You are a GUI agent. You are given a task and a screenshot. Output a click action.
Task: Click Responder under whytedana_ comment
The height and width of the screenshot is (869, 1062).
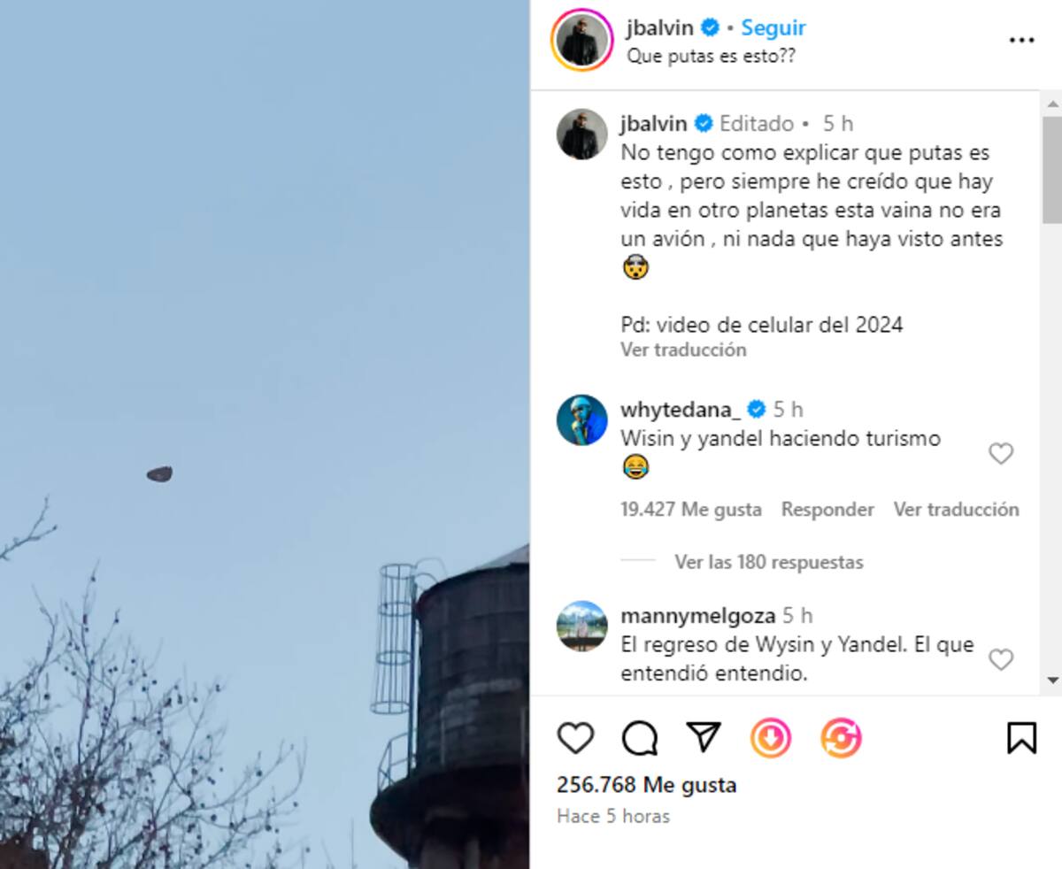click(x=827, y=510)
